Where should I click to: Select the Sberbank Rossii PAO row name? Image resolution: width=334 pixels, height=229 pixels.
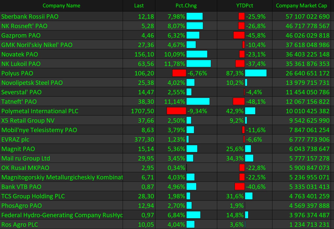tap(30, 16)
